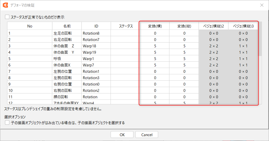Close the デフォーマの検証 dialog
This screenshot has width=269, height=141.
(262, 5)
